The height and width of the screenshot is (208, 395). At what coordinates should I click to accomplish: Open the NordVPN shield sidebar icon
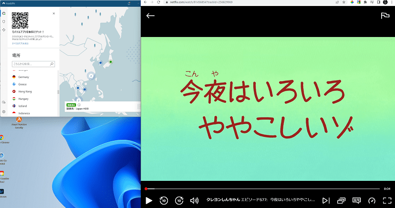(4, 22)
